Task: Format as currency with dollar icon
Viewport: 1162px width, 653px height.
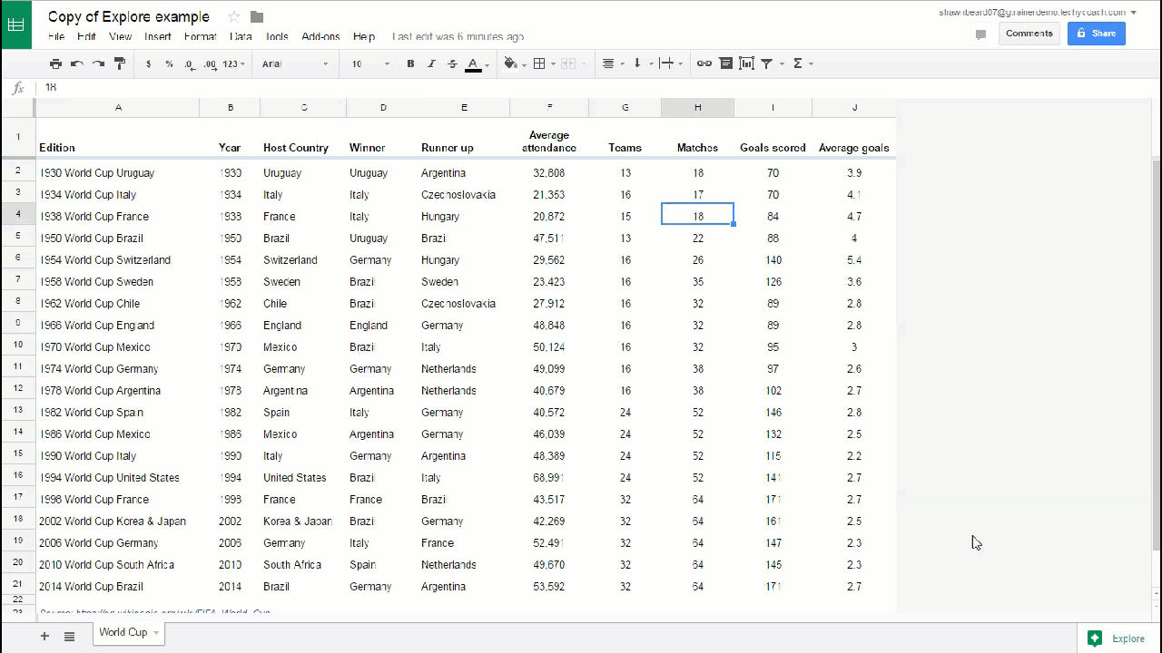Action: (149, 63)
